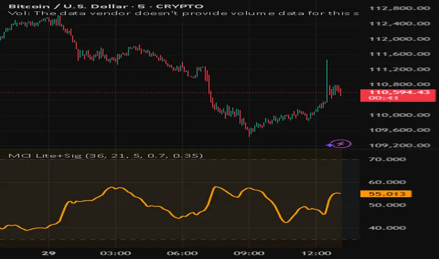439x259 pixels.
Task: Click the orange indicator value 55.013
Action: [386, 194]
